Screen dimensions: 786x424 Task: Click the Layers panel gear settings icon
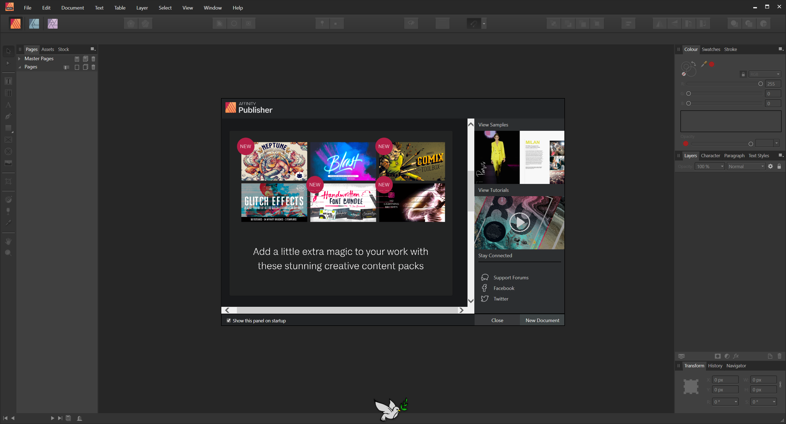tap(770, 166)
